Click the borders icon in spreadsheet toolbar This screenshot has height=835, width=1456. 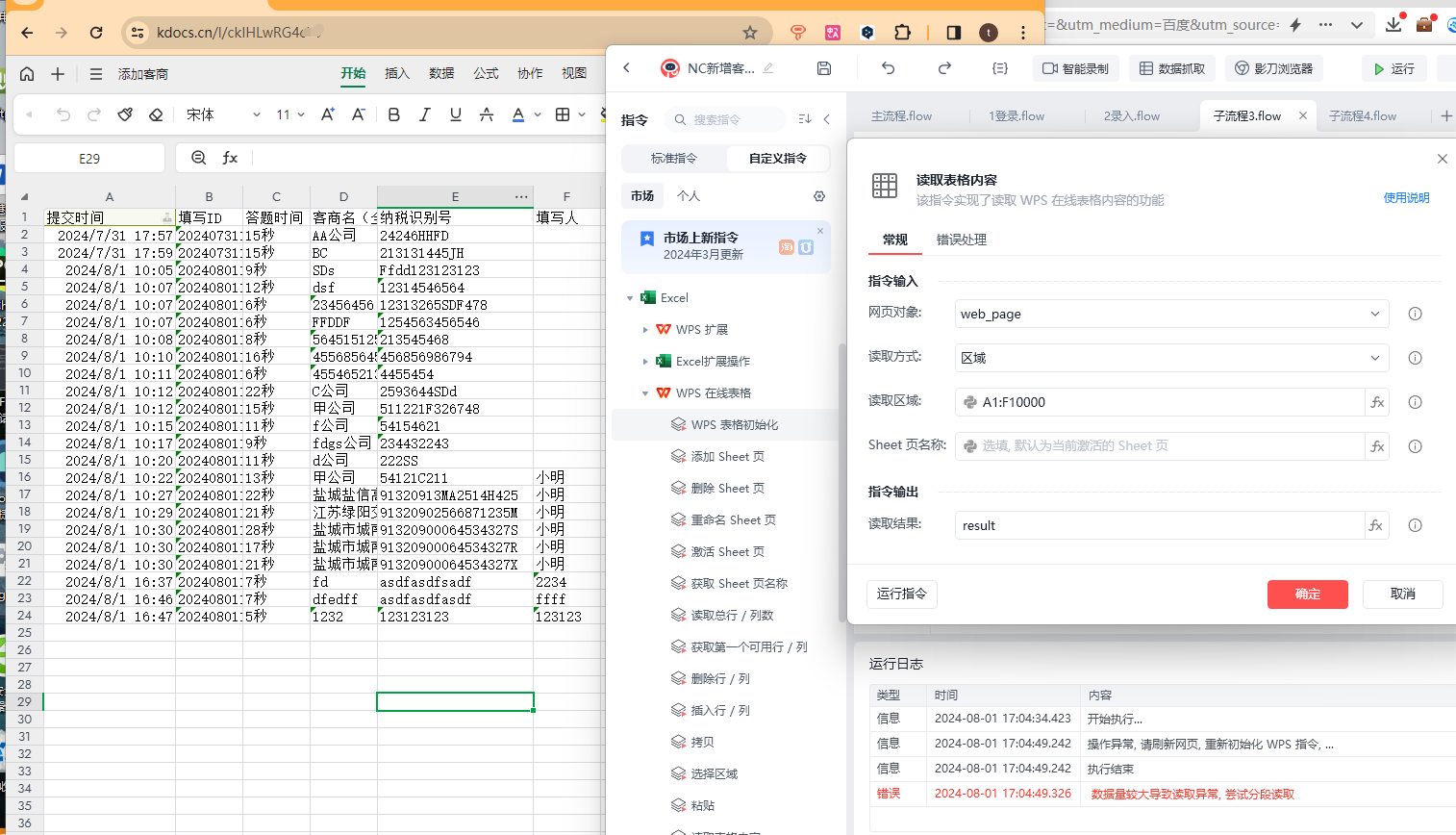563,114
